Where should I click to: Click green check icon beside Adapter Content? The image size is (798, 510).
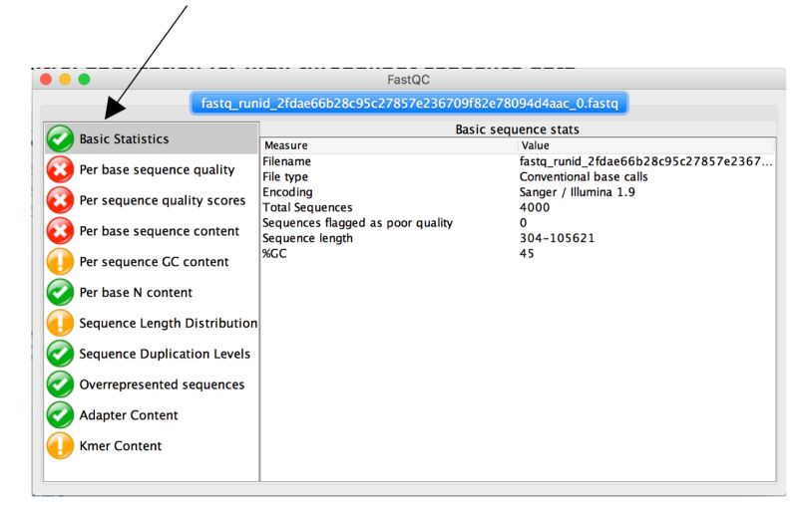60,415
